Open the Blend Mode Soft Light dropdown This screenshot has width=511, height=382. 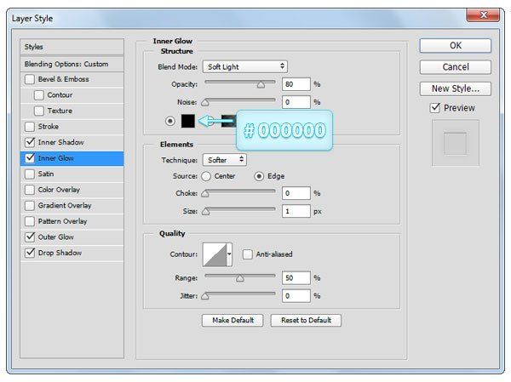coord(245,66)
